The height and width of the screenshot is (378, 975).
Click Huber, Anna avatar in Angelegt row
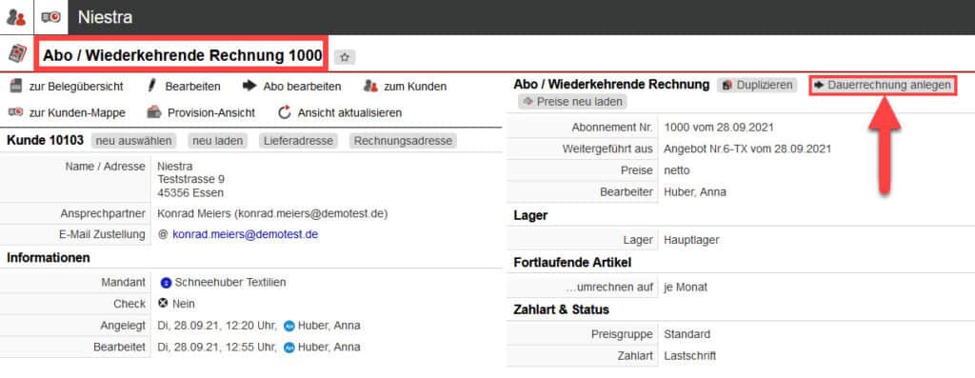[289, 326]
